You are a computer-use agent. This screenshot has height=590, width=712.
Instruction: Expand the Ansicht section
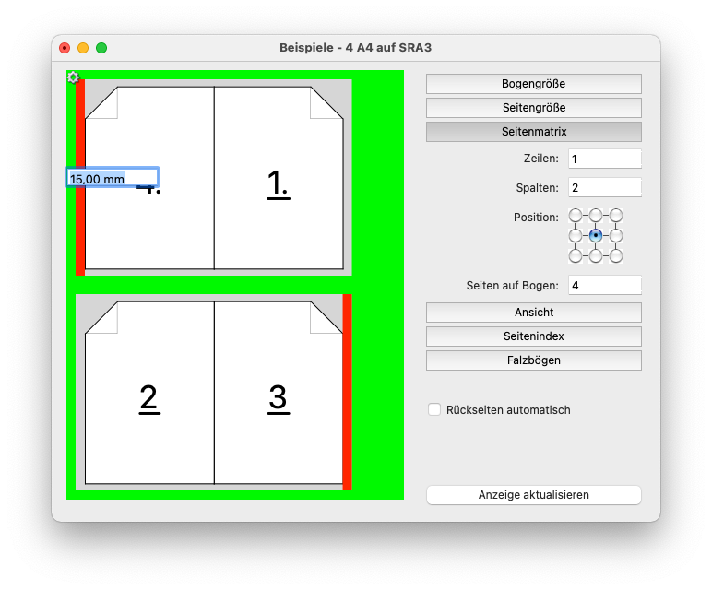[x=534, y=313]
